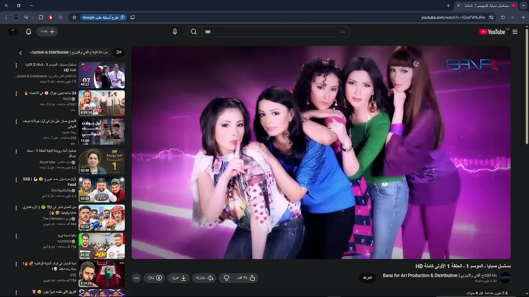Viewport: 529px width, 297px height.
Task: Close the current YouTube tab
Action: [458, 5]
